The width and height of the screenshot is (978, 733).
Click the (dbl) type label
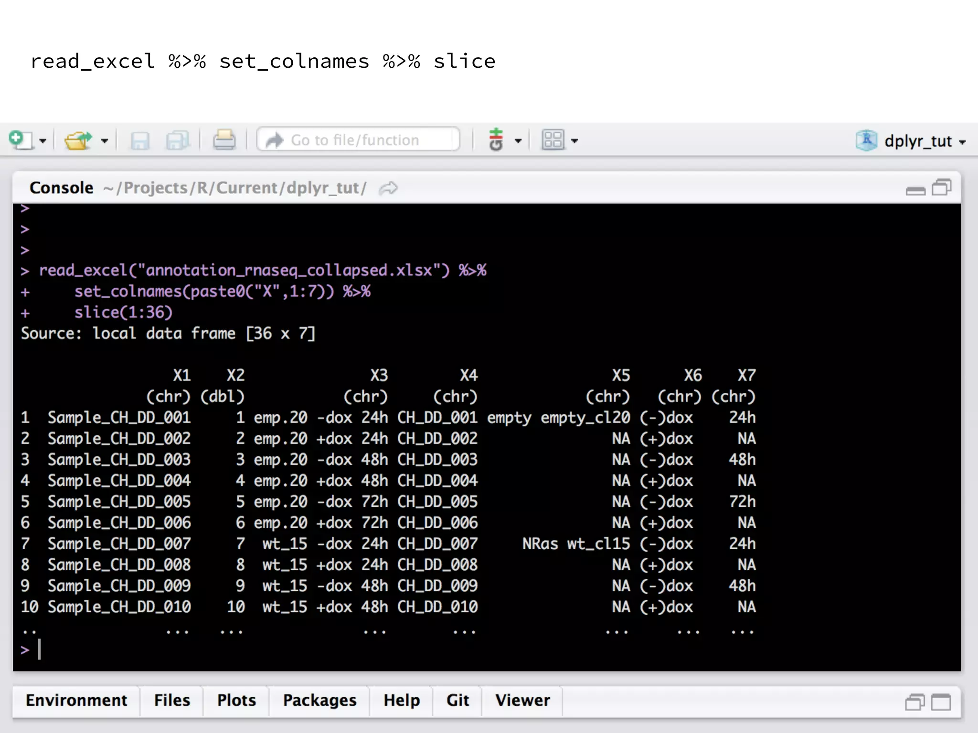pos(222,397)
